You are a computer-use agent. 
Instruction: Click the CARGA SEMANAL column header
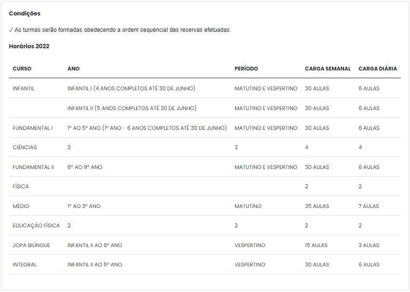point(328,69)
